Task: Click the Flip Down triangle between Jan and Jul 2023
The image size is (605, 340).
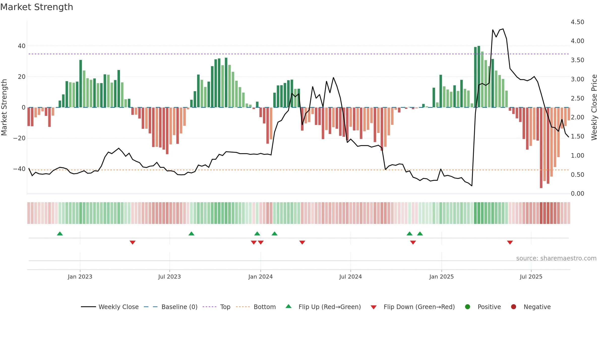Action: click(133, 243)
